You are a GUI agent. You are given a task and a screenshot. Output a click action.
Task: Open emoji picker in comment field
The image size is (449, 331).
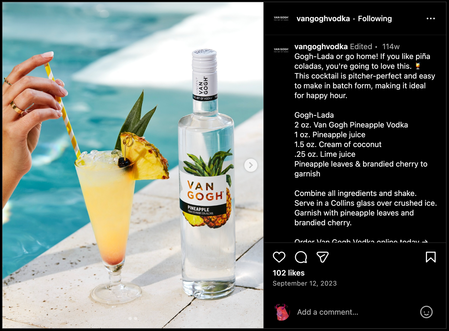pos(426,312)
